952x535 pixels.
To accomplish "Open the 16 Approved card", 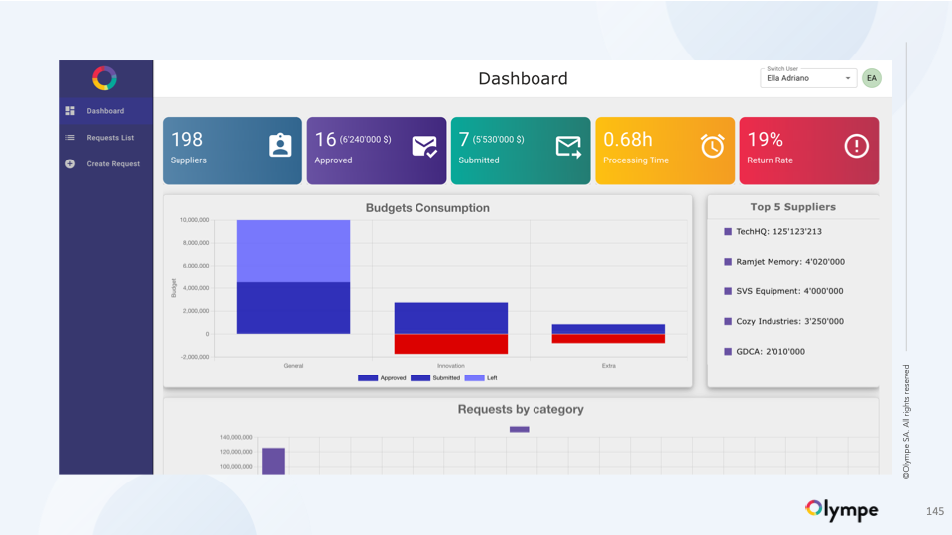I will click(377, 151).
